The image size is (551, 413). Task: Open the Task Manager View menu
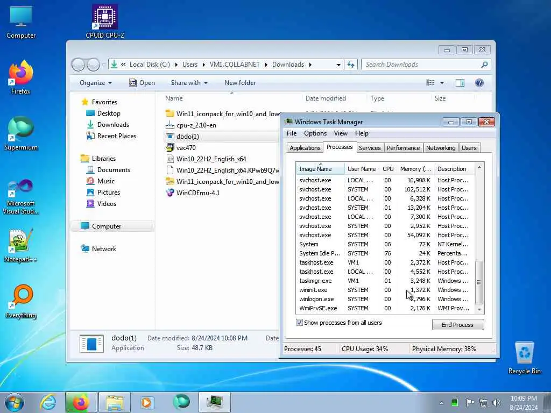(341, 133)
